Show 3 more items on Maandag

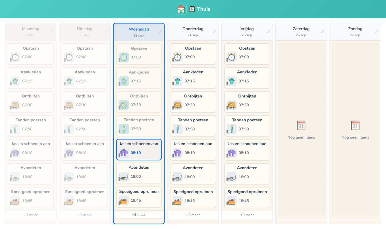pos(31,215)
